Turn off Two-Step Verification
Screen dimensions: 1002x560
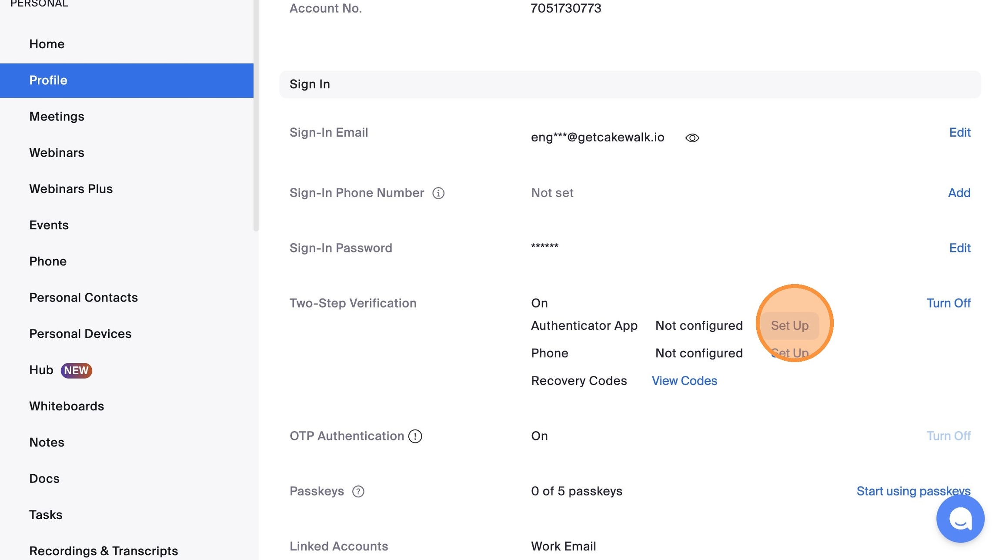(948, 303)
